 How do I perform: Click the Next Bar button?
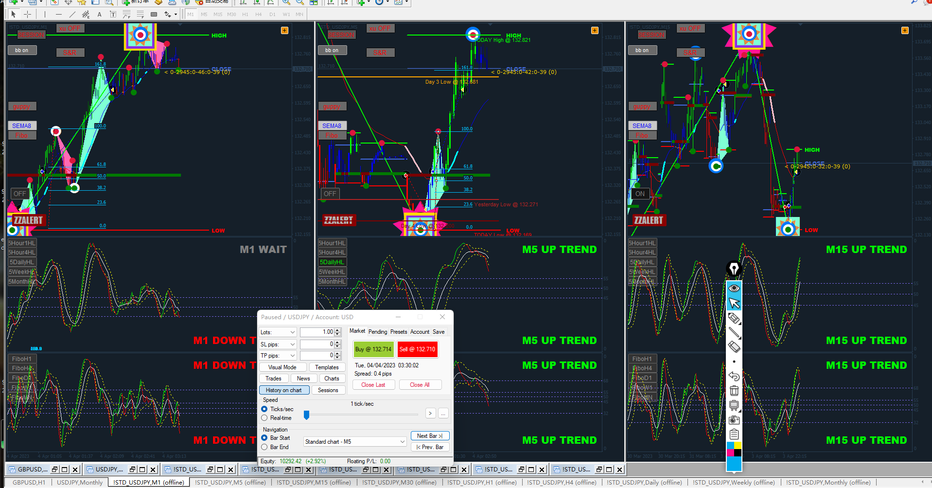click(430, 436)
